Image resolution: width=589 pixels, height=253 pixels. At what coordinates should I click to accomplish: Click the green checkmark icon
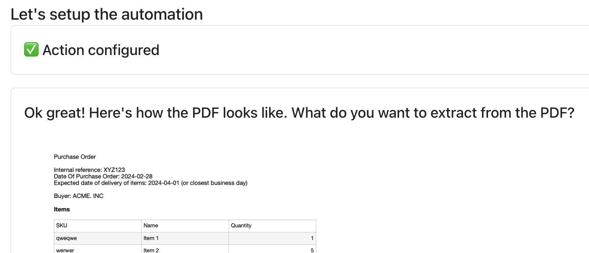click(31, 50)
